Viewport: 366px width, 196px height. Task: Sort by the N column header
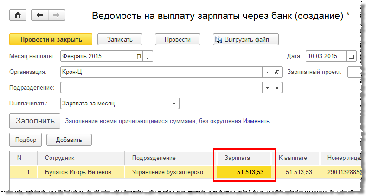(23, 158)
